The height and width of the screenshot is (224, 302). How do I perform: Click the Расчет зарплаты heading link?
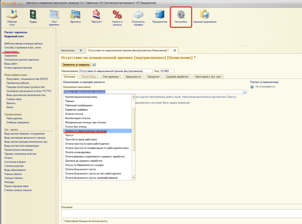16,32
